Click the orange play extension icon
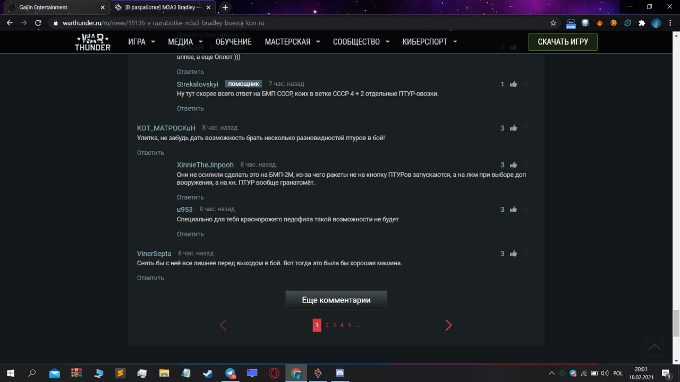Viewport: 680px width, 382px height. pyautogui.click(x=614, y=23)
